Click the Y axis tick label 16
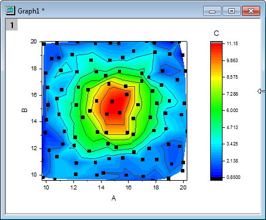The width and height of the screenshot is (266, 220). pos(34,95)
